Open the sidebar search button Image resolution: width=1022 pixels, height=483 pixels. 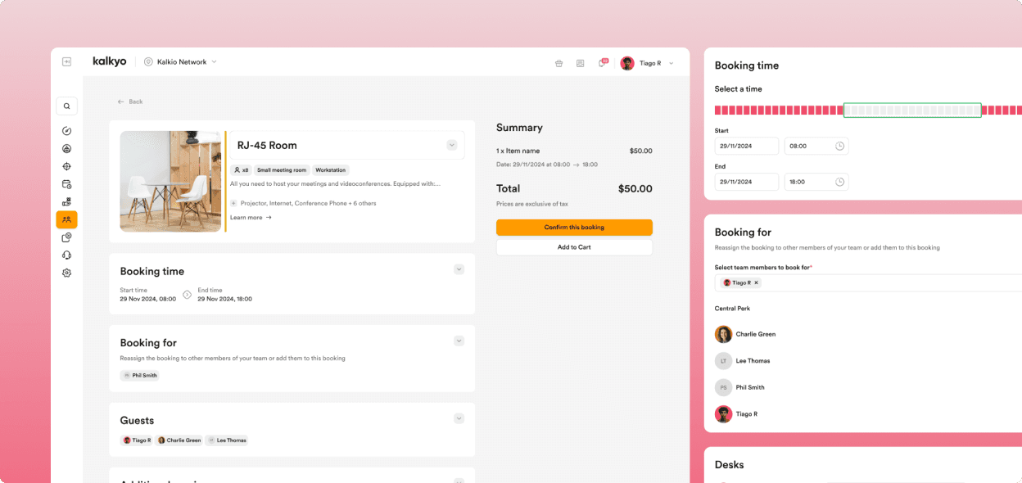pyautogui.click(x=66, y=106)
